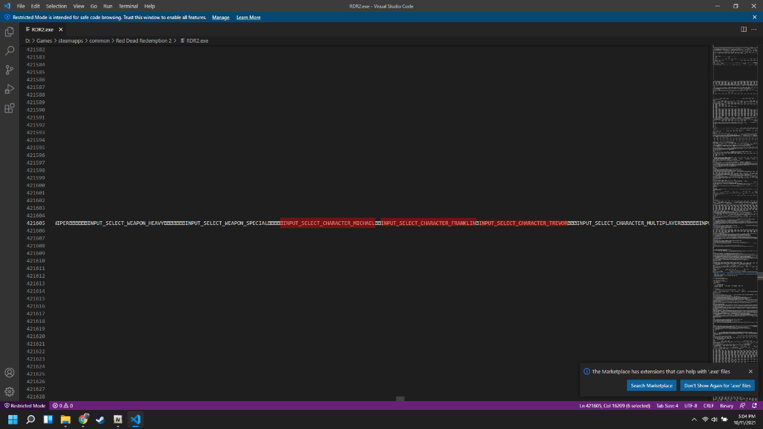Open Steam from the Windows taskbar
The image size is (763, 429).
point(100,419)
